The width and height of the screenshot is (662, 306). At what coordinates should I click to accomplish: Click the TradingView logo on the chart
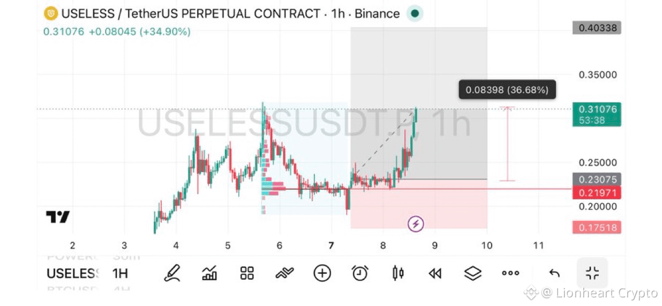coord(58,217)
